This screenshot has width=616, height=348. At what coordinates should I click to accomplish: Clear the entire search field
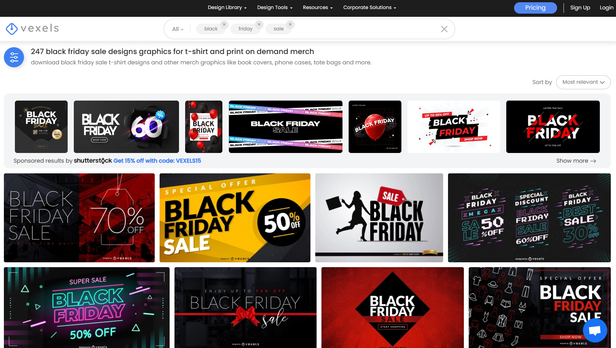(444, 29)
